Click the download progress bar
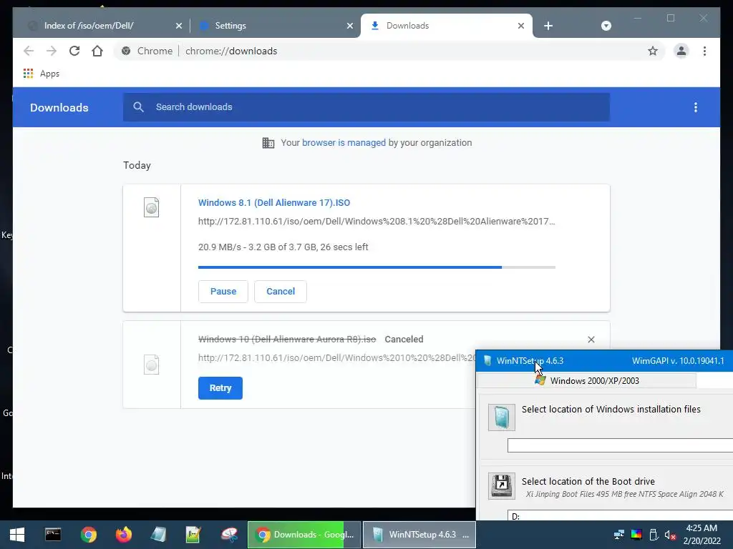Viewport: 733px width, 549px height. point(377,267)
